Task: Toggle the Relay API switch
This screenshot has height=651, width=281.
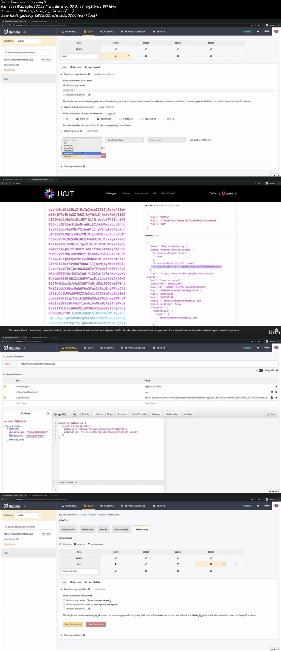Action: point(260,370)
